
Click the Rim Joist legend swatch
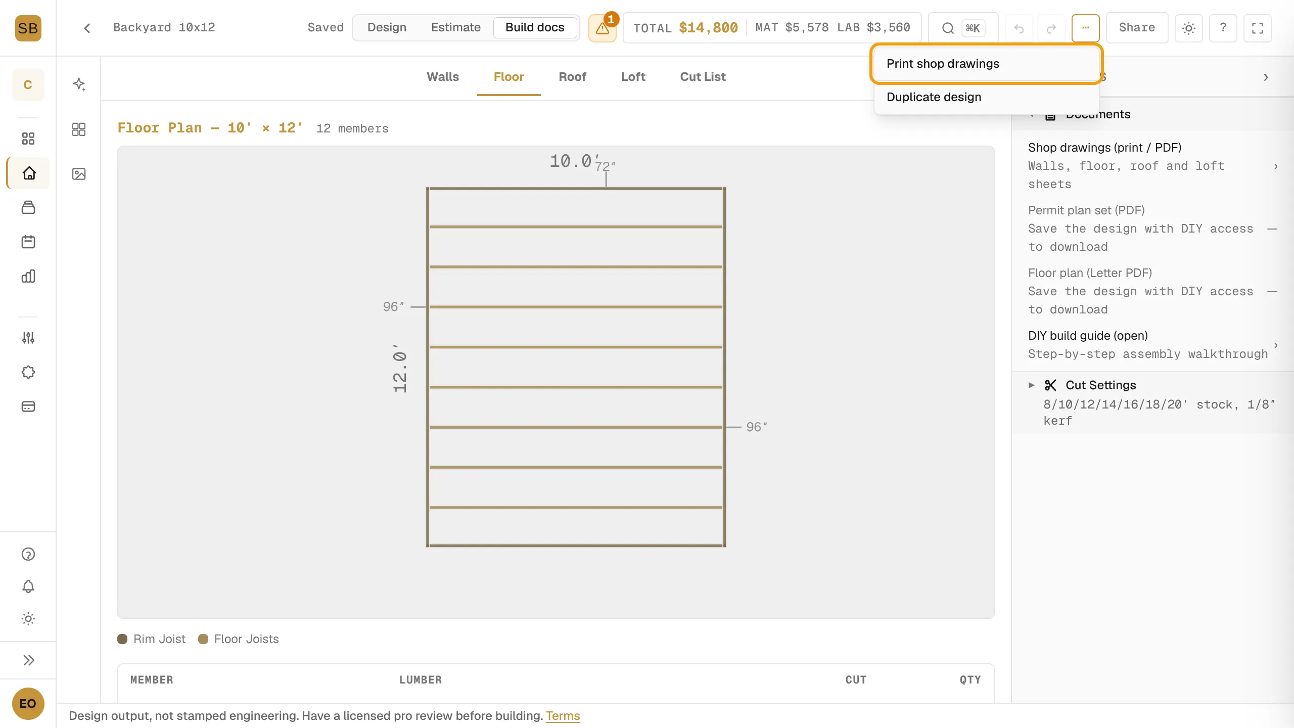(x=122, y=639)
